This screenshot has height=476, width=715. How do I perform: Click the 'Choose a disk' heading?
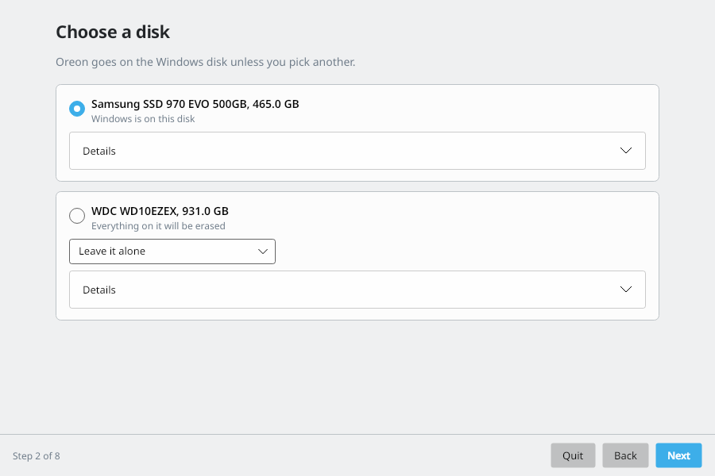[113, 33]
